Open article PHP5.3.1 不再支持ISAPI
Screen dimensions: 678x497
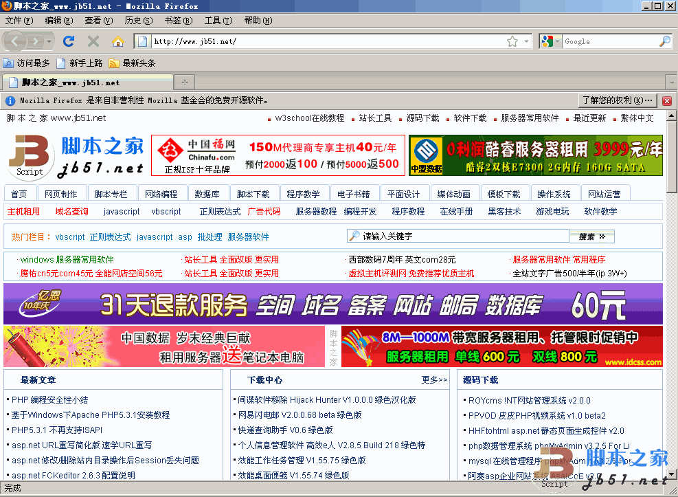click(x=57, y=430)
